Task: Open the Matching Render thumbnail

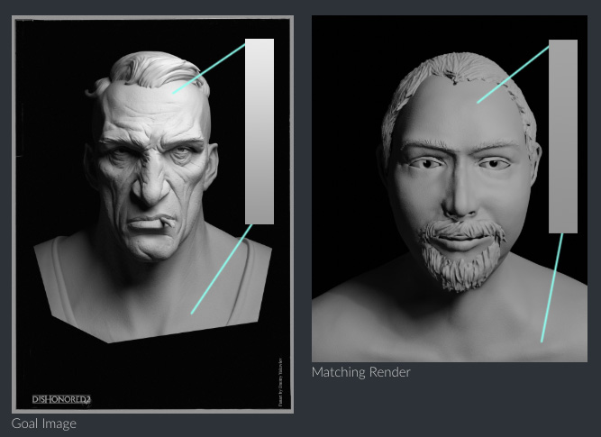Action: point(450,188)
